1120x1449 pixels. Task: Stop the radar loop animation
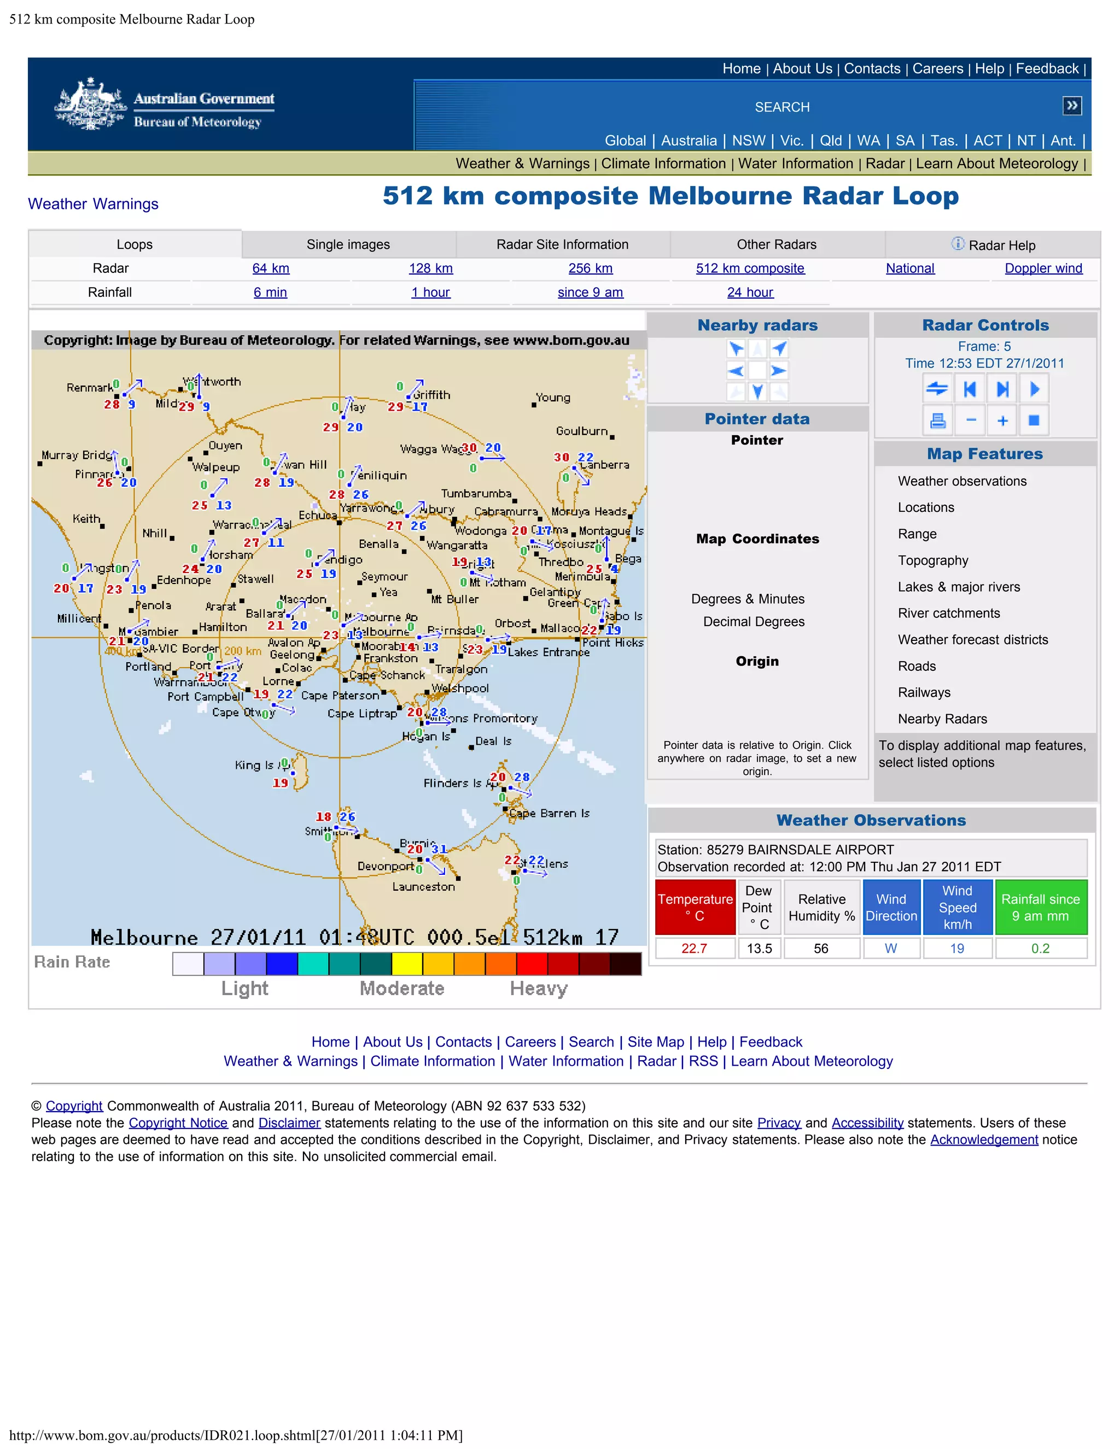1033,420
